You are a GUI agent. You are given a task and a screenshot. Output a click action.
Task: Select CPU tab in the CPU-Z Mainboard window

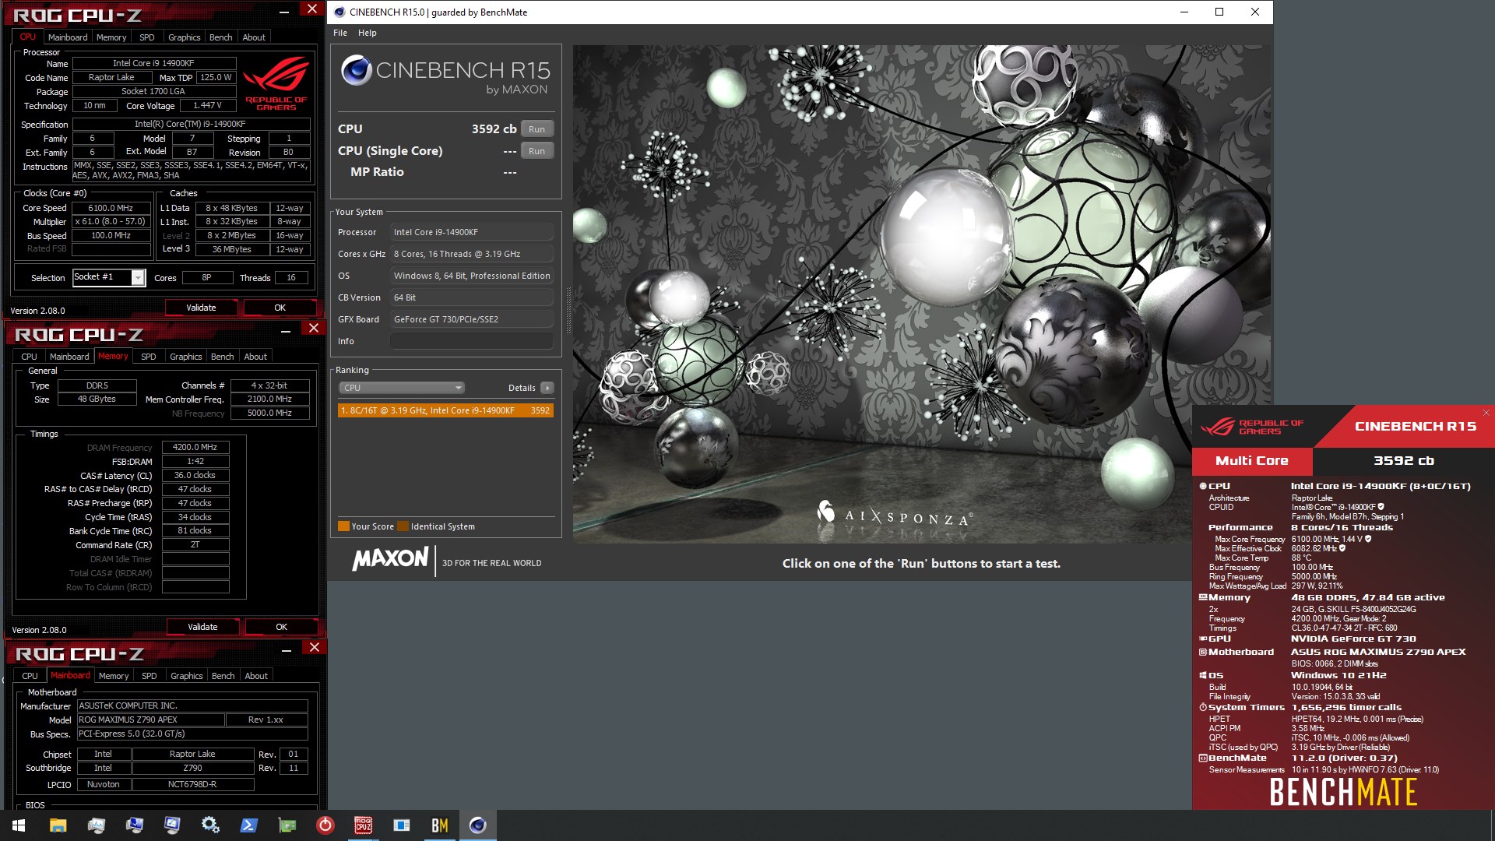(30, 676)
